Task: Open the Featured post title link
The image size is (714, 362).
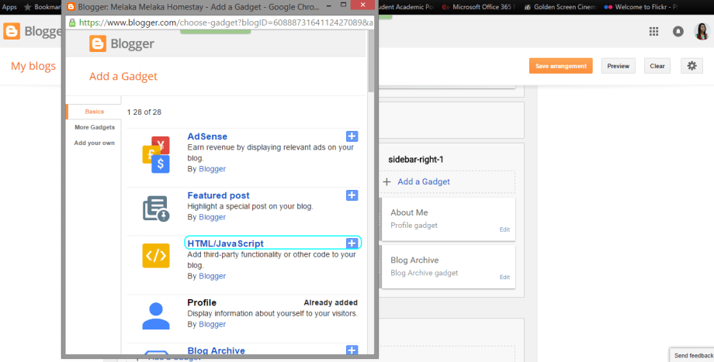Action: [x=218, y=195]
